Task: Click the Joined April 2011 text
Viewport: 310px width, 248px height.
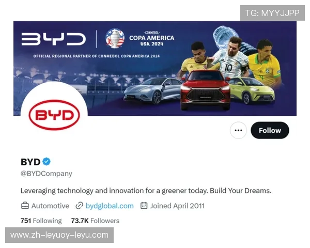Action: tap(177, 206)
